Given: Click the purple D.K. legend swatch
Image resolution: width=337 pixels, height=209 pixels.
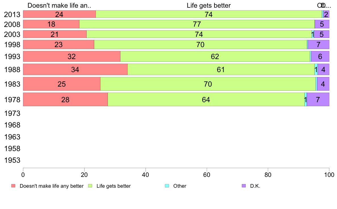Looking at the screenshot, I should click(243, 186).
